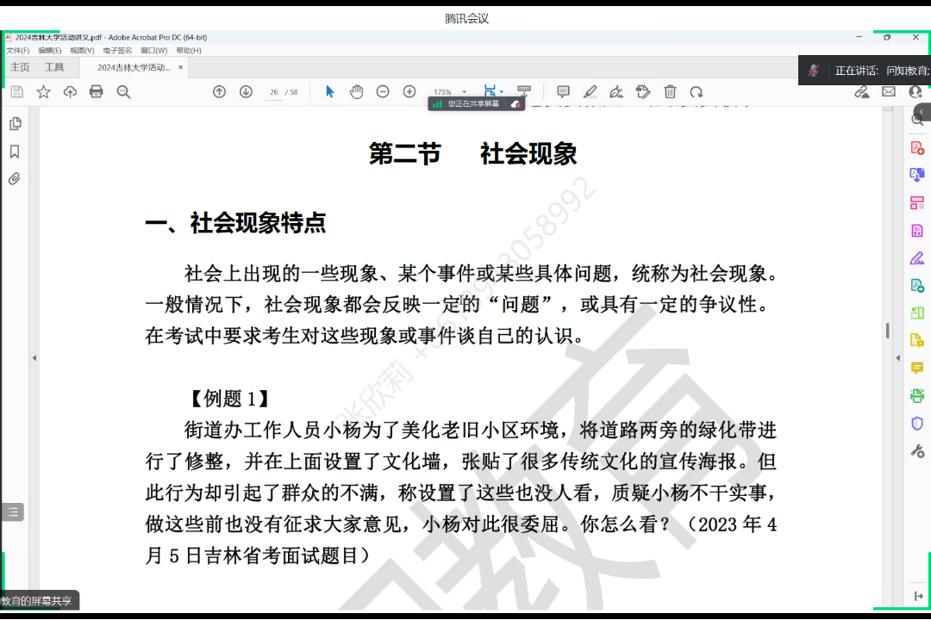
Task: Expand the fit page options dropdown
Action: [x=502, y=92]
